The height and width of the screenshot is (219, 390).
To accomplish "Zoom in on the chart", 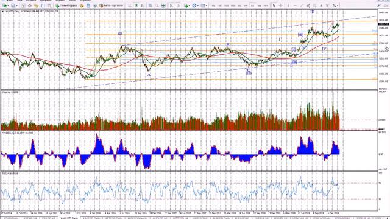I will pyautogui.click(x=151, y=5).
